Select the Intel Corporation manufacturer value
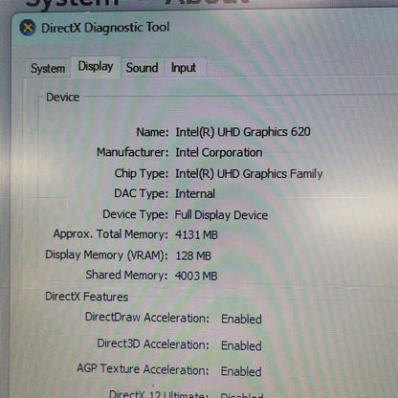The height and width of the screenshot is (398, 398). [x=219, y=152]
